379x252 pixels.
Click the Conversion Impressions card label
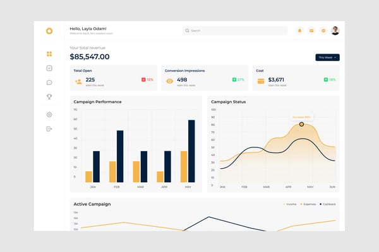(184, 71)
